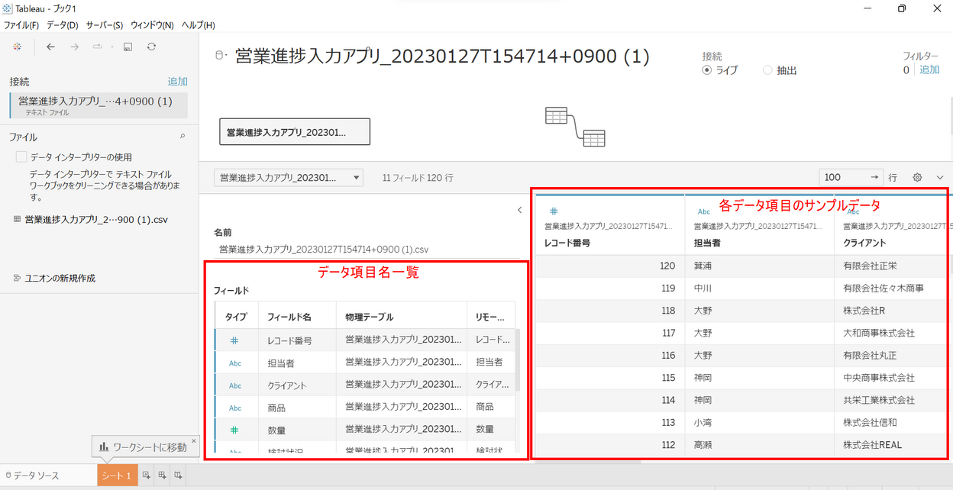
Task: Click the レコード番号 column header in data grid
Action: click(x=610, y=226)
